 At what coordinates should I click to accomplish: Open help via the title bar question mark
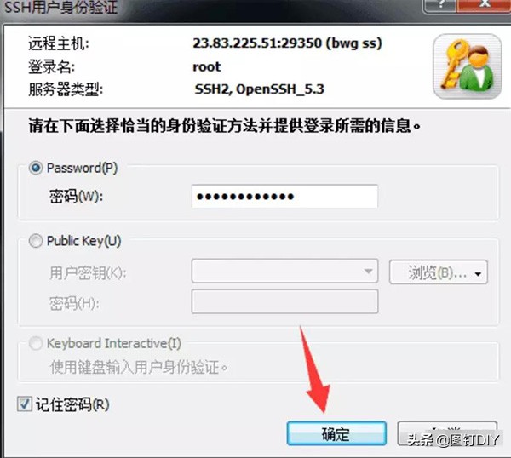pyautogui.click(x=440, y=4)
